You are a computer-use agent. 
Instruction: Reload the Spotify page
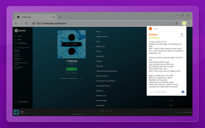(26, 23)
